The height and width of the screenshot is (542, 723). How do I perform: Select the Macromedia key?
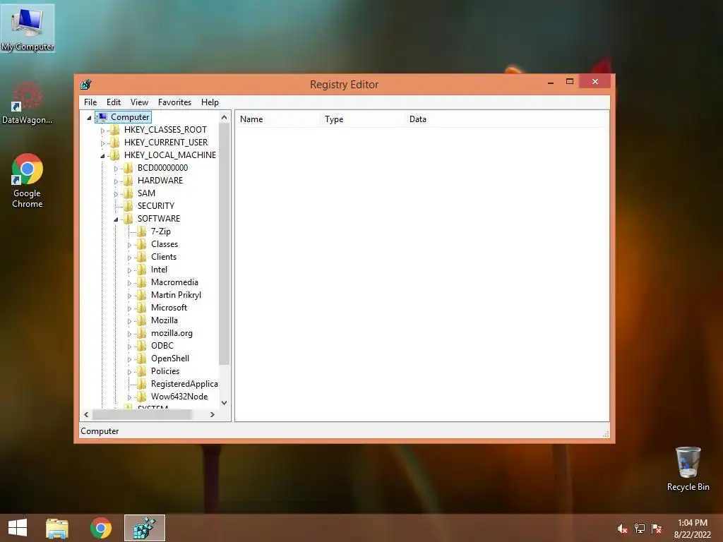pos(174,282)
